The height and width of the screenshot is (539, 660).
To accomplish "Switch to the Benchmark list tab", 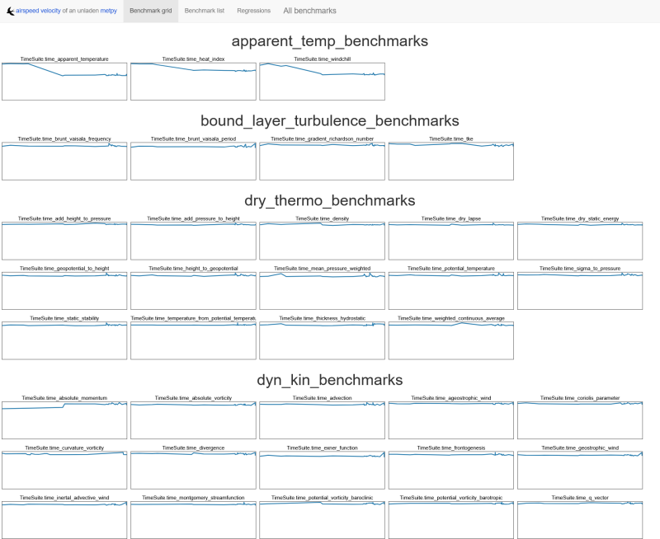I will coord(205,11).
